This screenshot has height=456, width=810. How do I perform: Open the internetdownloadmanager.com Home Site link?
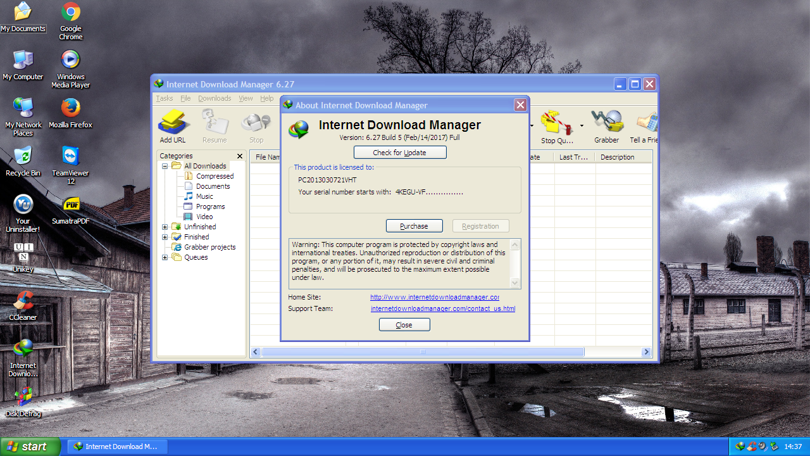click(435, 297)
